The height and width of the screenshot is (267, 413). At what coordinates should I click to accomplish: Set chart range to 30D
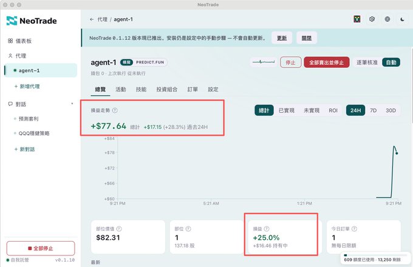click(x=391, y=111)
